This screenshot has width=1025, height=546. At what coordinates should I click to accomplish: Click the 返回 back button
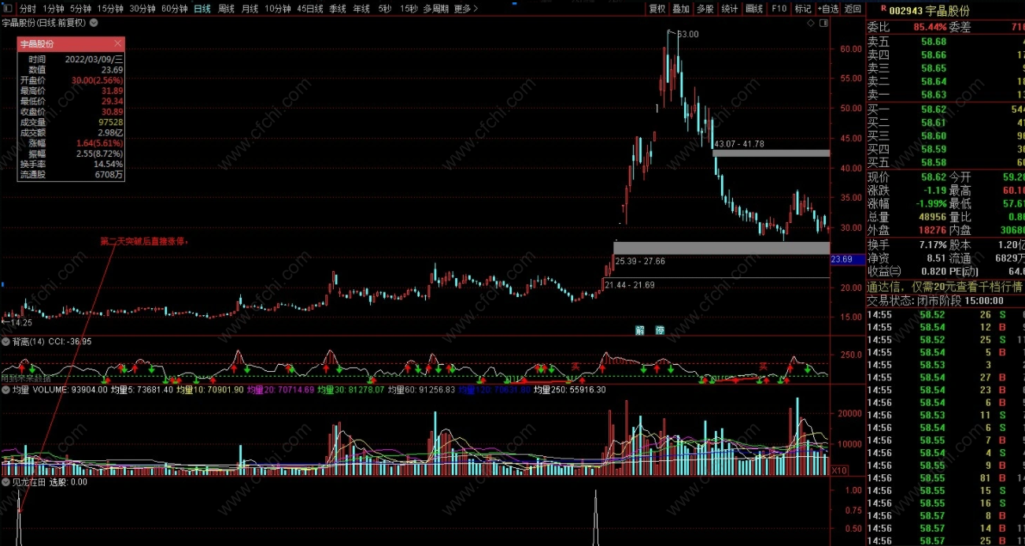click(x=853, y=9)
